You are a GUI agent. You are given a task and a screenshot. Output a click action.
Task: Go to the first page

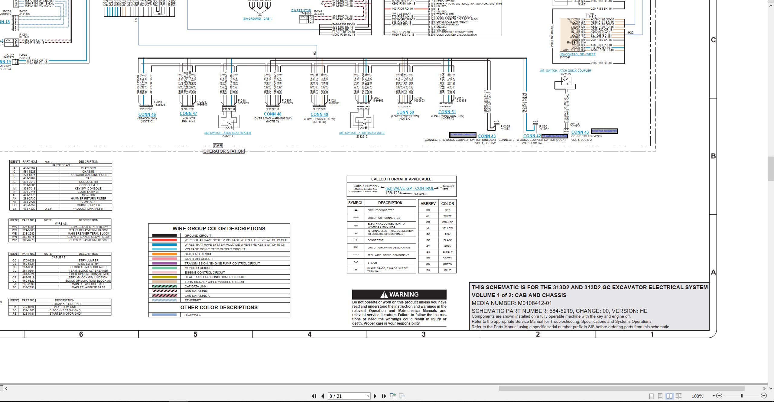point(314,396)
